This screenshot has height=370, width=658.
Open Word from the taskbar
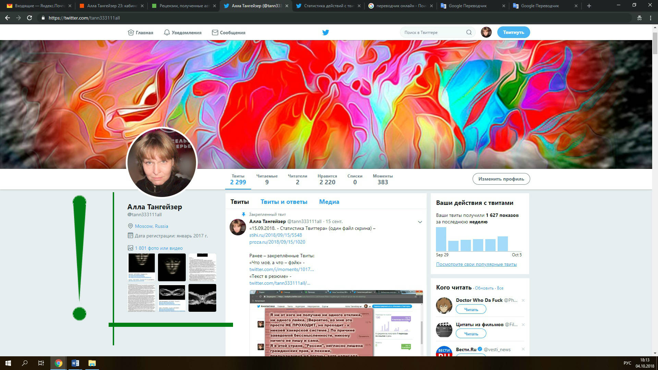pyautogui.click(x=75, y=363)
